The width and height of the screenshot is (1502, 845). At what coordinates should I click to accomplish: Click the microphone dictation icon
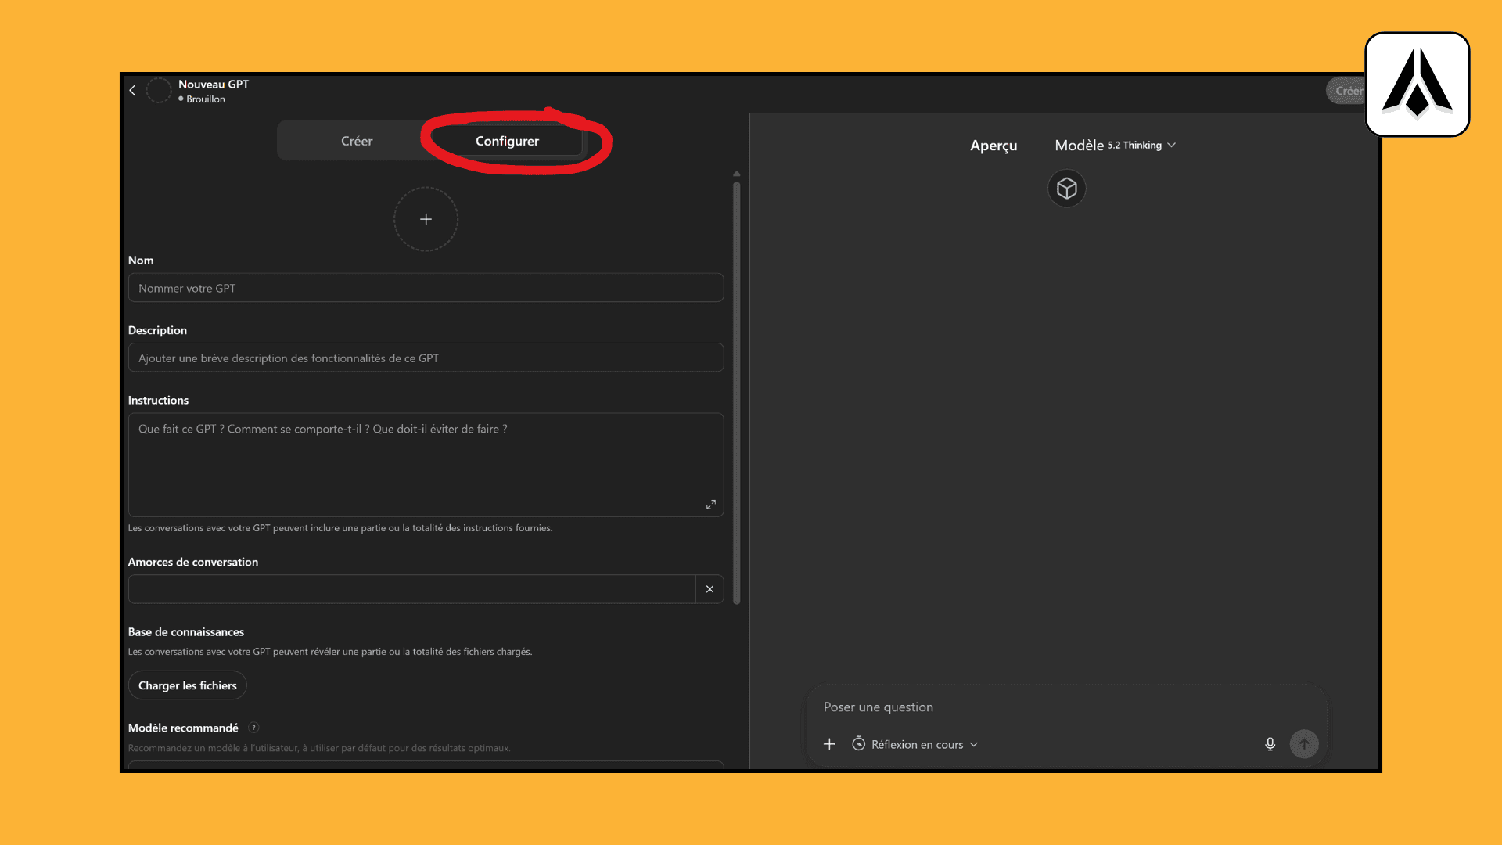click(1270, 744)
